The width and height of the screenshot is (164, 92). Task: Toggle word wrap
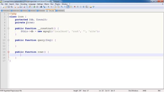click(x=62, y=7)
